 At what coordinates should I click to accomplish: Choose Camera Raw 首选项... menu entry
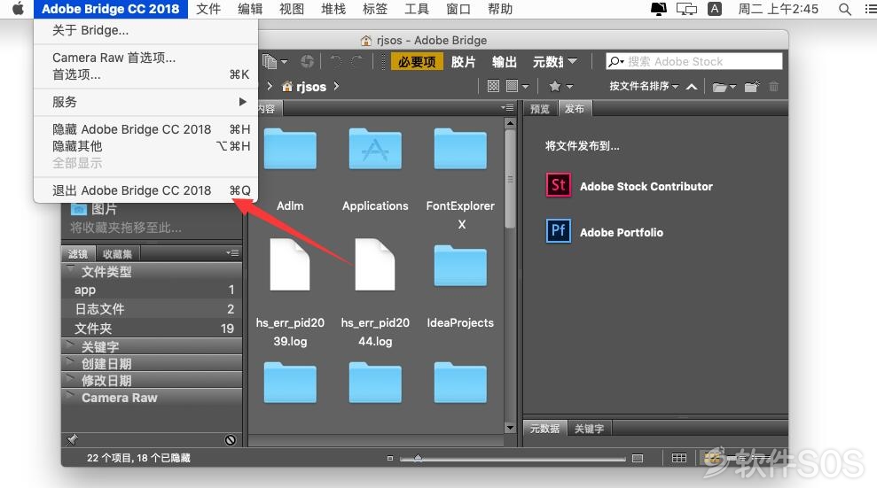pyautogui.click(x=145, y=58)
